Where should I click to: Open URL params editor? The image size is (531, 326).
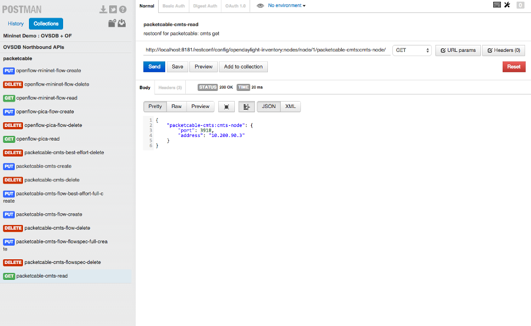[x=458, y=50]
